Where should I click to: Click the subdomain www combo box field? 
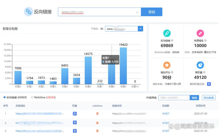[121, 29]
